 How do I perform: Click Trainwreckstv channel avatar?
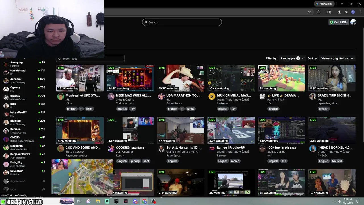pos(111,96)
